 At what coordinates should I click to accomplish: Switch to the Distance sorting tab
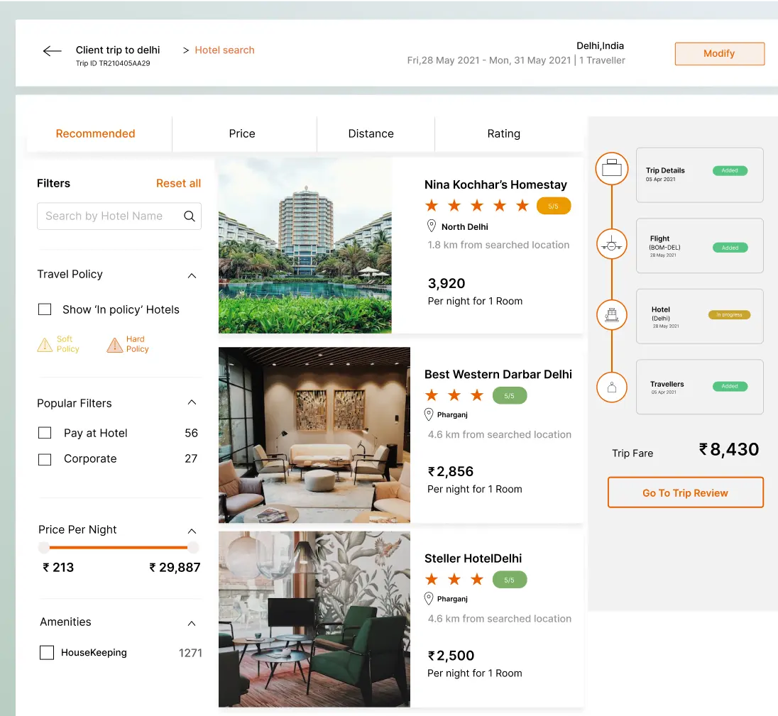tap(371, 133)
